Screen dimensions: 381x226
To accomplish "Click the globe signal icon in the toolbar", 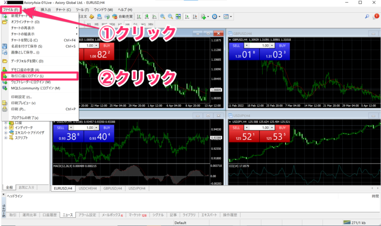I will 107,16.
